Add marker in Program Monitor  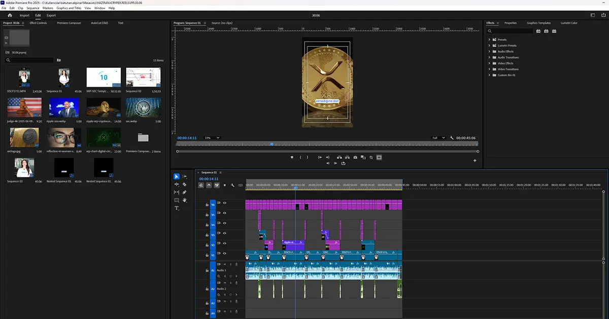pyautogui.click(x=292, y=157)
